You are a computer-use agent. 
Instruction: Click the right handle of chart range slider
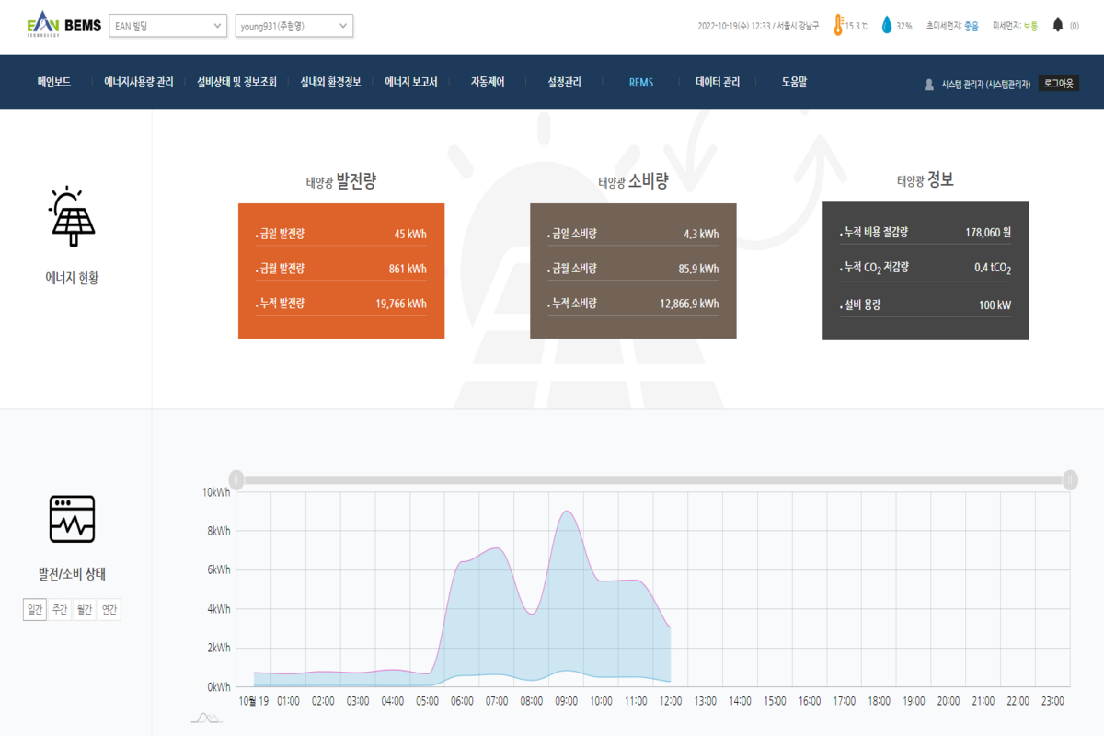(1070, 479)
